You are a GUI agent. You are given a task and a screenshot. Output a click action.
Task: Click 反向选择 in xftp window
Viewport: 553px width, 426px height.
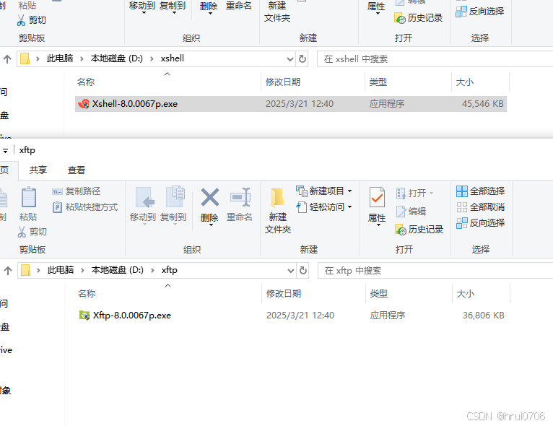[480, 223]
